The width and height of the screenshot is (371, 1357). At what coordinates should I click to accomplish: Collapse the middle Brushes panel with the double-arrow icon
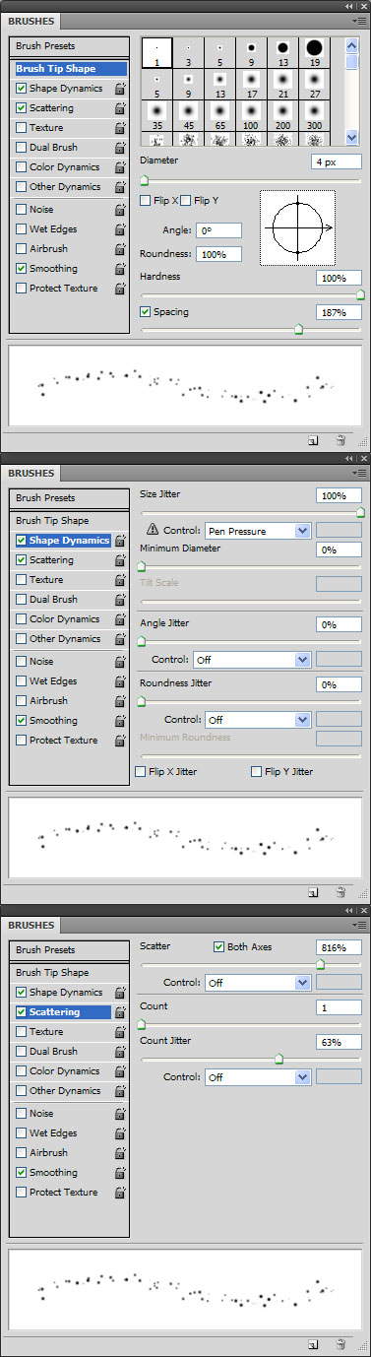click(x=348, y=459)
